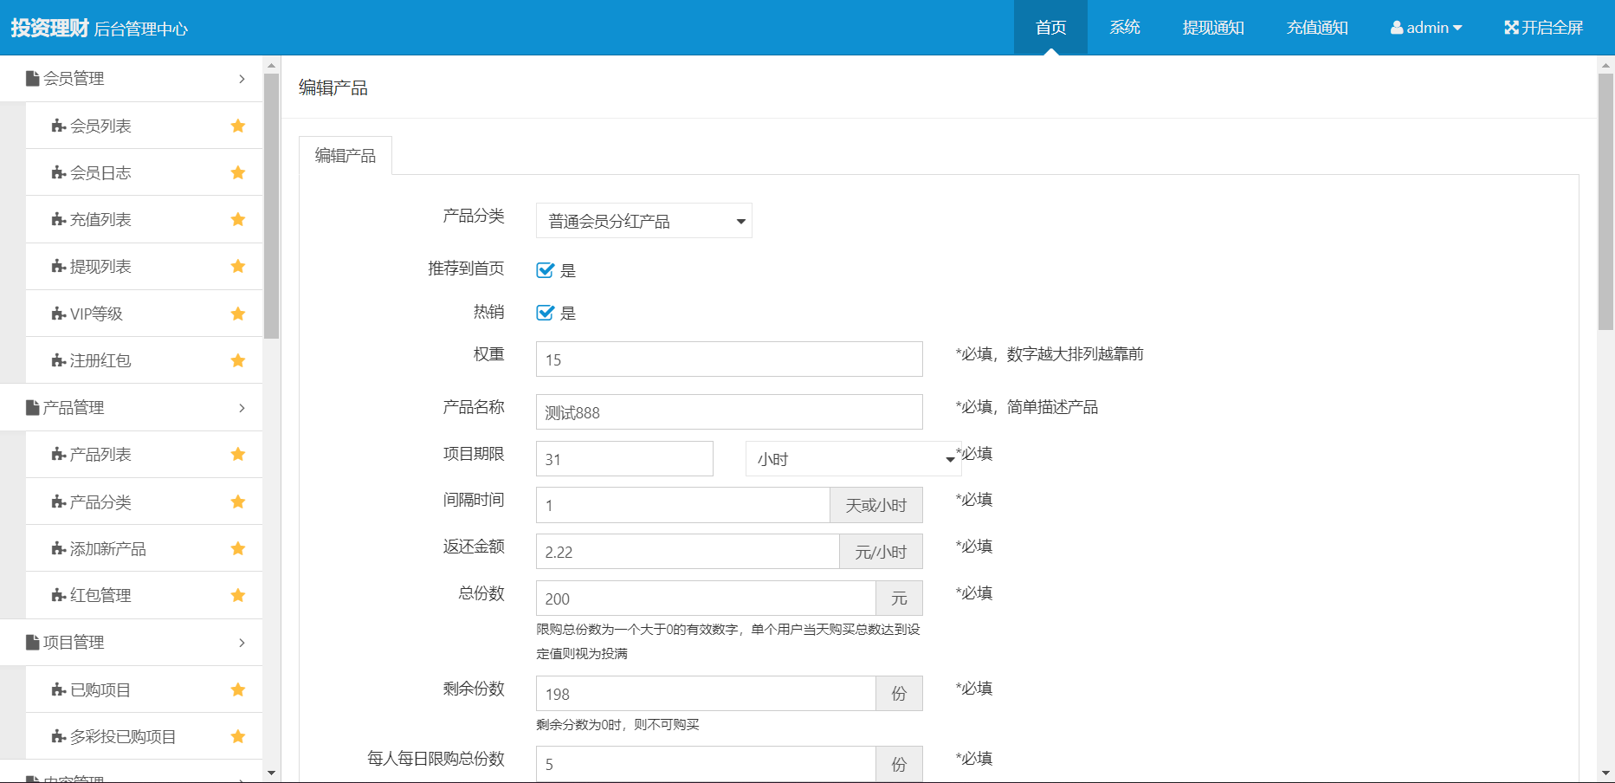Click the star icon beside 会员日志

tap(238, 173)
